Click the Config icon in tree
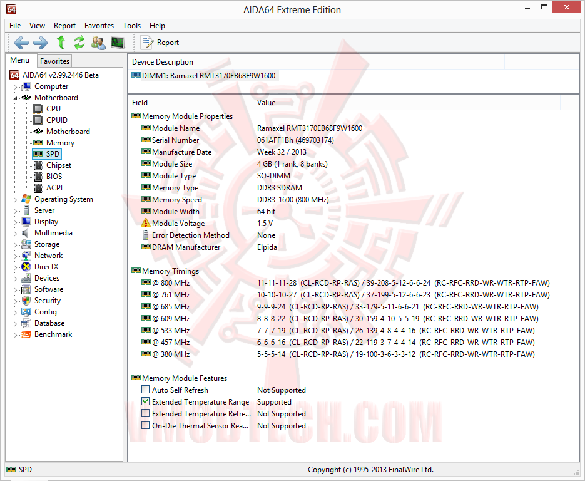This screenshot has height=481, width=585. (26, 312)
